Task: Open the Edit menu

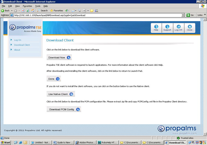Action: click(x=10, y=6)
